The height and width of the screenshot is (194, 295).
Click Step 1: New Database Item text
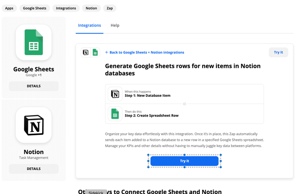click(147, 96)
